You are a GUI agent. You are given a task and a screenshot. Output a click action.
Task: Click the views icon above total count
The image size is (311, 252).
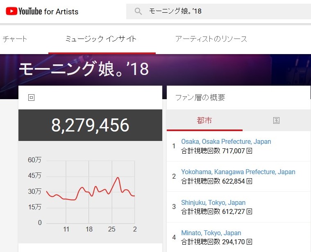click(x=31, y=98)
